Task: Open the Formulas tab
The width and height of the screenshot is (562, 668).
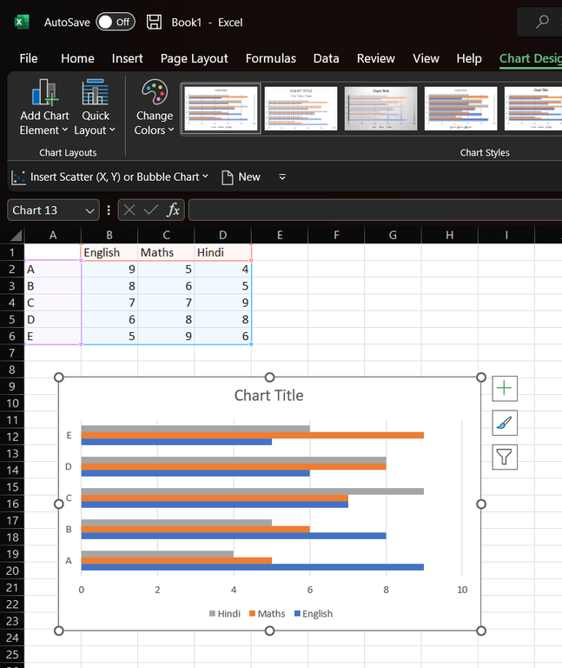Action: [x=271, y=58]
